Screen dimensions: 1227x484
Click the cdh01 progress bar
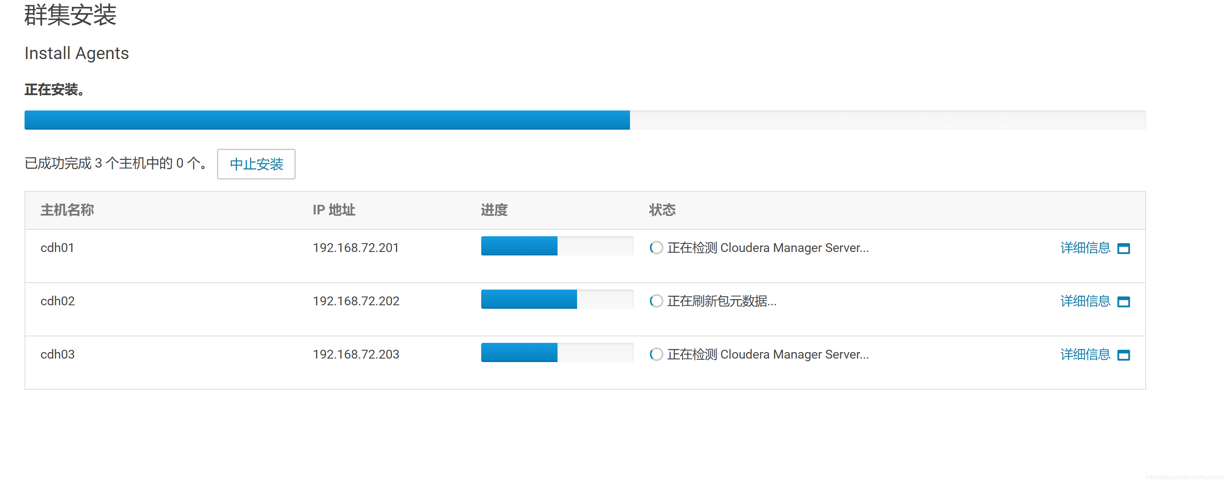(x=557, y=246)
